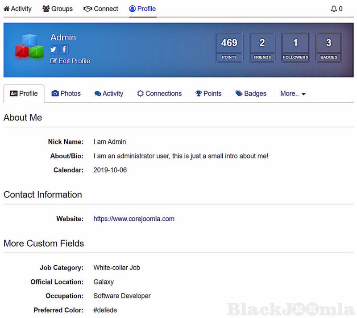Click the Facebook icon under Admin
357x318 pixels.
pos(64,50)
